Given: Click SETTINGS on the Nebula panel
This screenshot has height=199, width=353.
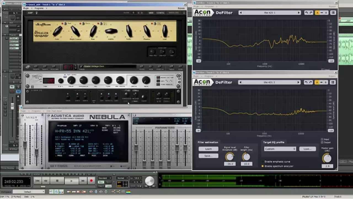Looking at the screenshot, I should coord(58,166).
